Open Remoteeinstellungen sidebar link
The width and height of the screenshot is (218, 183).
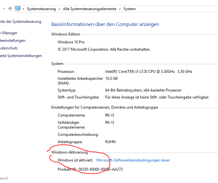[13, 41]
